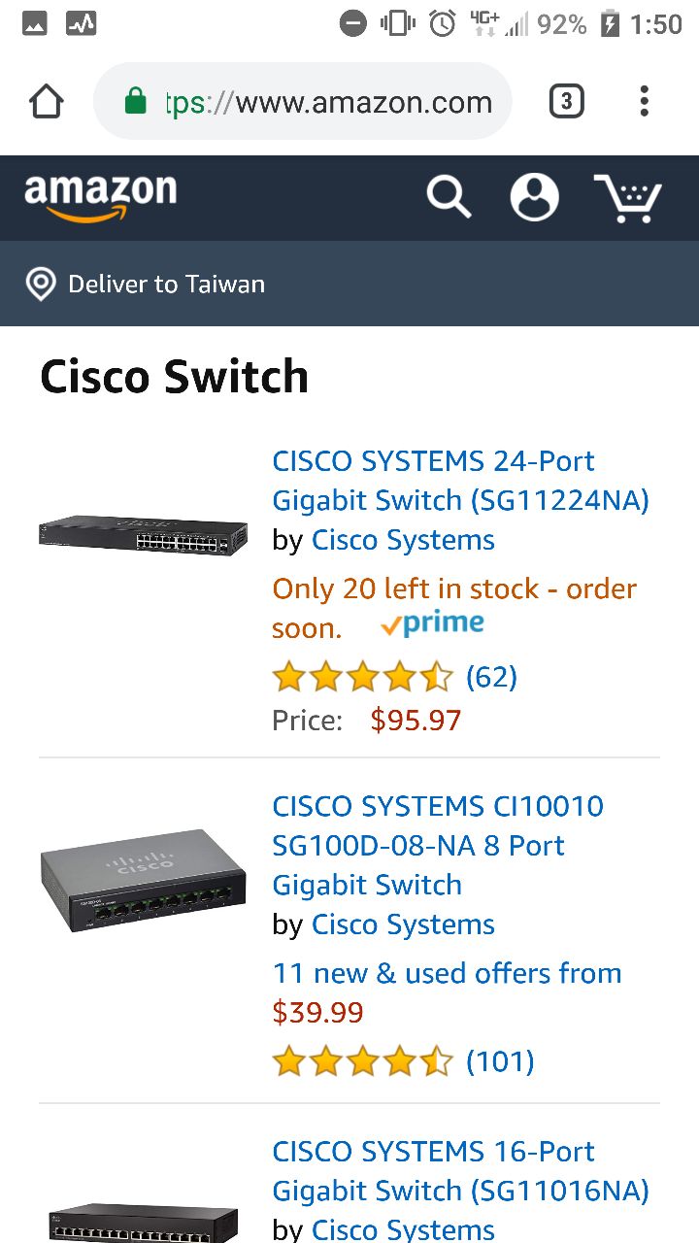
Task: Tap the star rating of the 24-port switch
Action: pyautogui.click(x=362, y=677)
